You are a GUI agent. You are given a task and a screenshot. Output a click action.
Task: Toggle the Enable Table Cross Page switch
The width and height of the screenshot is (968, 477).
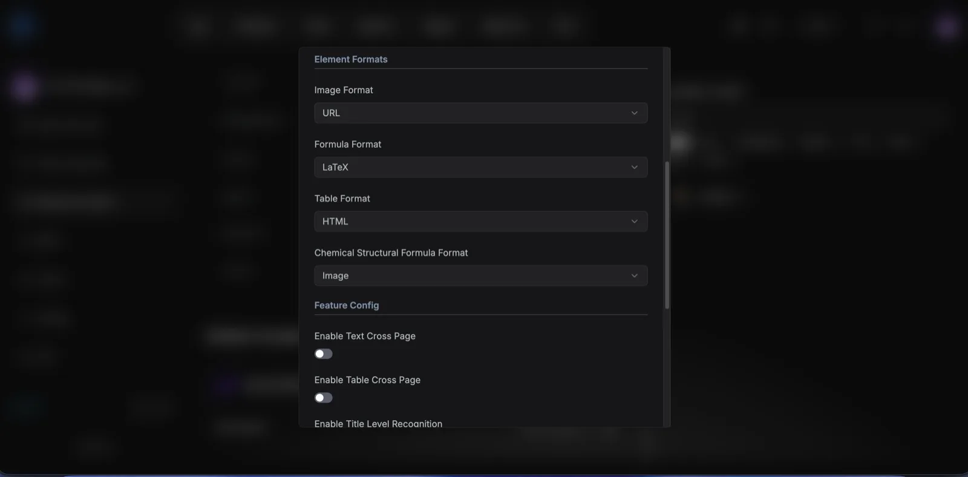pos(324,398)
